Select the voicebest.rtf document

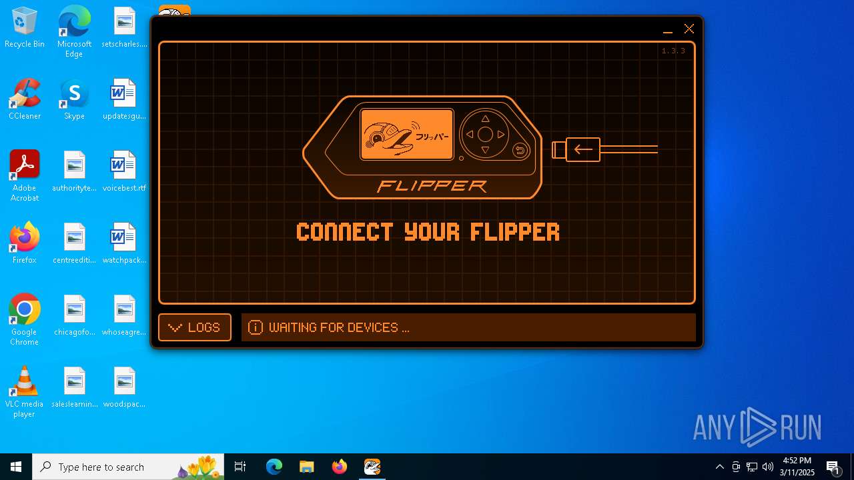click(x=124, y=172)
